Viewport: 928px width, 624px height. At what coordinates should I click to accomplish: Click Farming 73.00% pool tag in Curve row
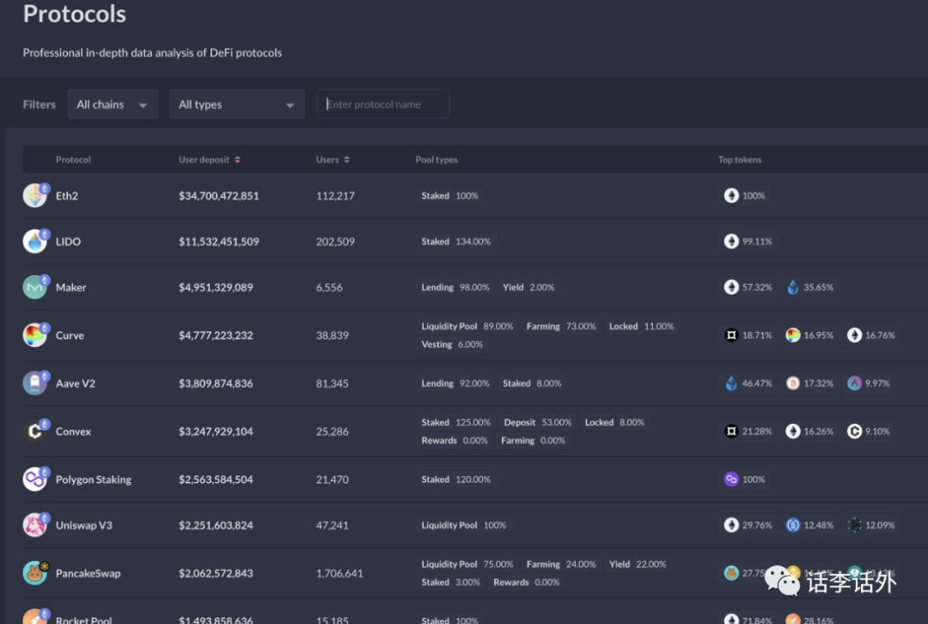tap(561, 327)
